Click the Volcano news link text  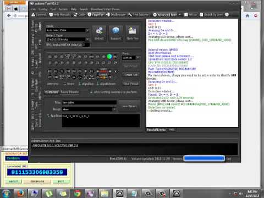(x=55, y=145)
